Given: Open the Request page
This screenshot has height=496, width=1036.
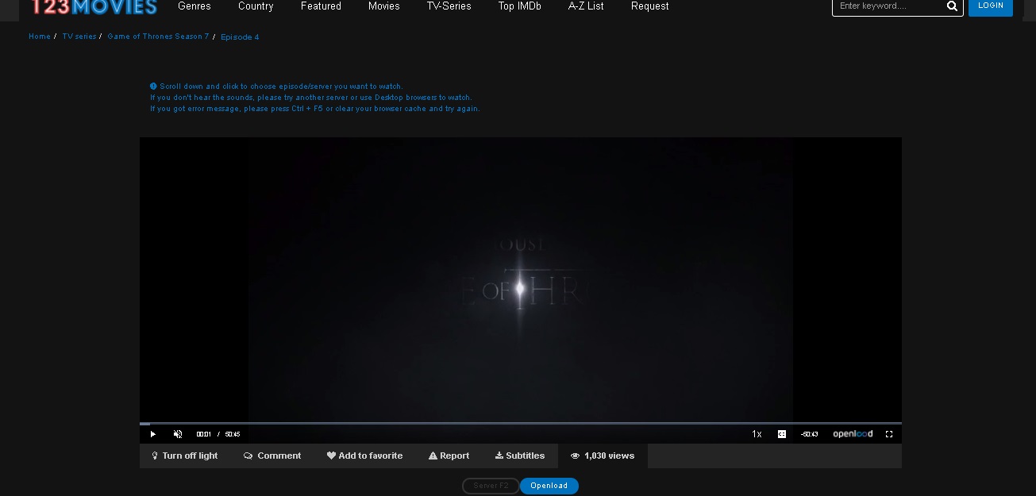Looking at the screenshot, I should [x=649, y=6].
